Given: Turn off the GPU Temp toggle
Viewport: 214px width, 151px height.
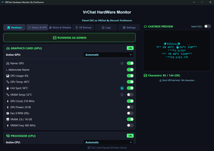Looking at the screenshot, I should [130, 82].
